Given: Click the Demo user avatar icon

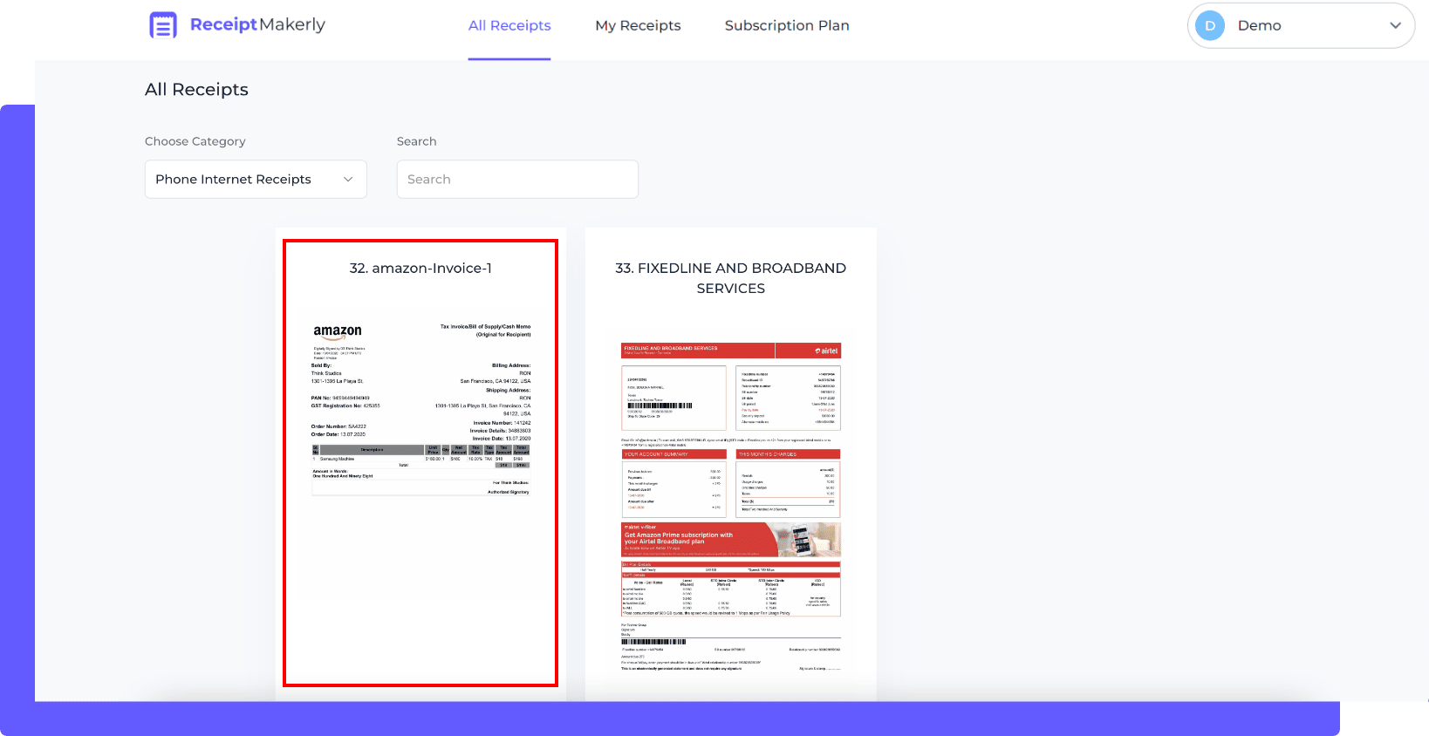Looking at the screenshot, I should coord(1210,25).
